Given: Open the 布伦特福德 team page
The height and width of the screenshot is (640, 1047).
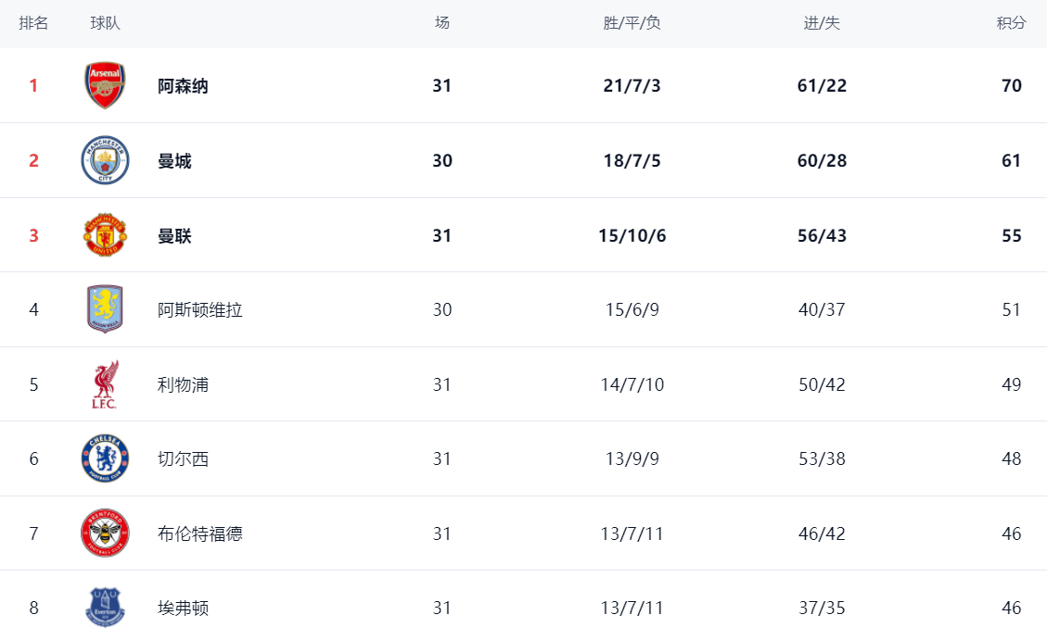Looking at the screenshot, I should (200, 533).
